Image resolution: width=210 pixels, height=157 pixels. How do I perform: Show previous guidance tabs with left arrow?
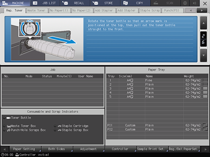(191, 11)
